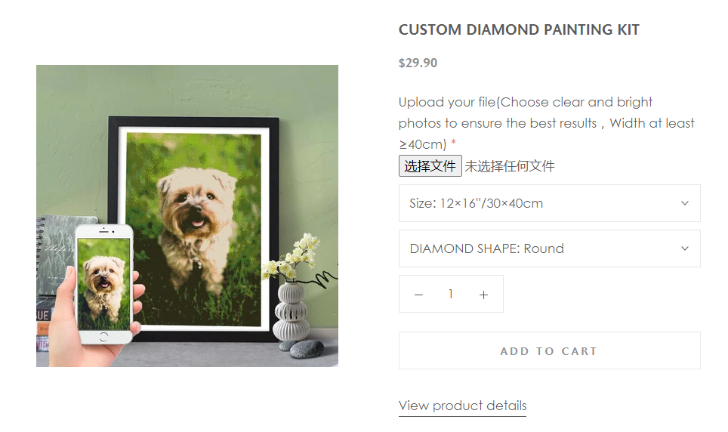Click the gray pebbles in product photo
Viewport: 728px width, 432px height.
(303, 348)
